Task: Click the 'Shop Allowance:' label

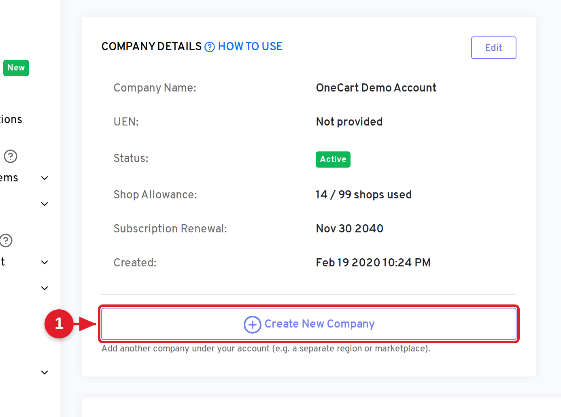Action: point(155,195)
